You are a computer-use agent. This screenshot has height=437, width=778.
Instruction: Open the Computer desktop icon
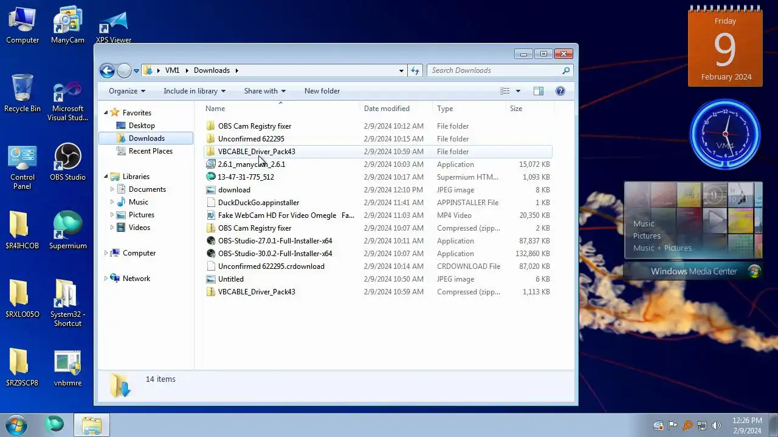pyautogui.click(x=22, y=25)
